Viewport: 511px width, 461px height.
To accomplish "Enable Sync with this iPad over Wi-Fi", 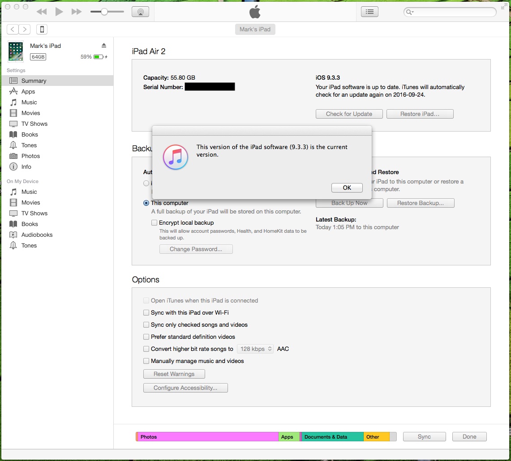I will 146,312.
